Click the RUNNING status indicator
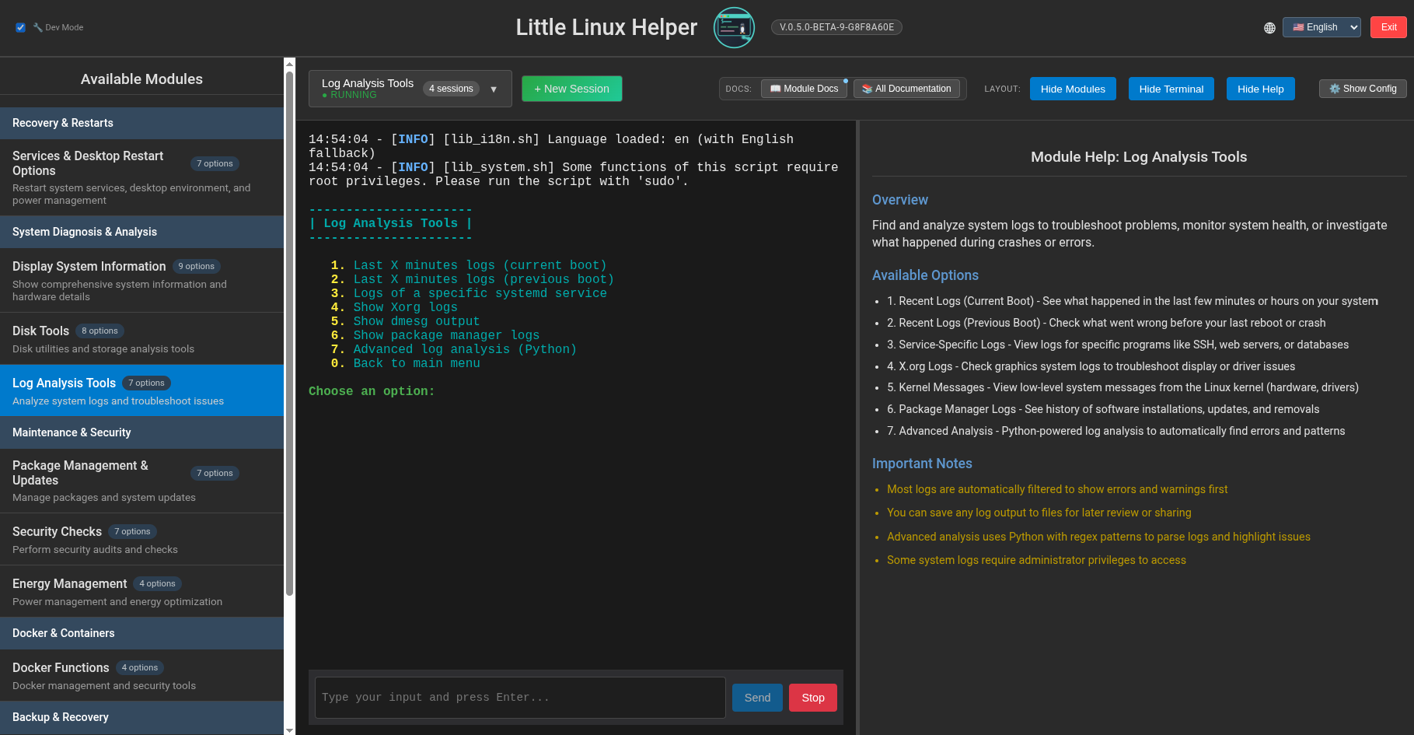The width and height of the screenshot is (1414, 735). (349, 95)
